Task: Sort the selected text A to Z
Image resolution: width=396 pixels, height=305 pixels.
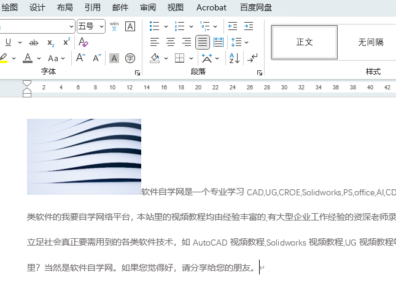Action: (235, 58)
